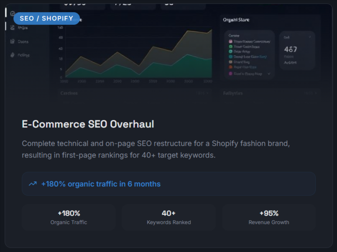Select the second sidebar icon in dashboard preview
This screenshot has width=337, height=252.
(x=13, y=28)
